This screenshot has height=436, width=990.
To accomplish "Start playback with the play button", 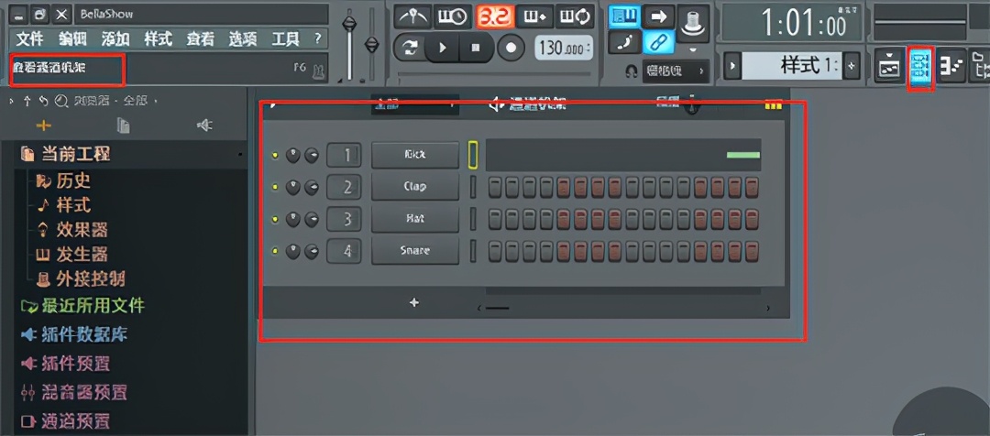I will [443, 48].
